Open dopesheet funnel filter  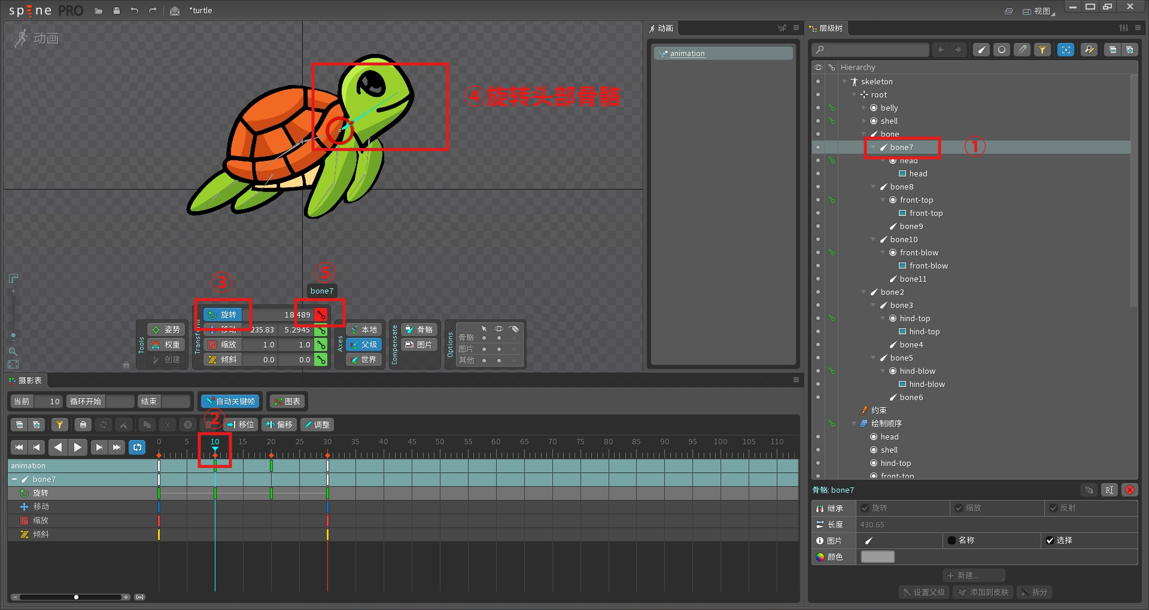[x=59, y=425]
